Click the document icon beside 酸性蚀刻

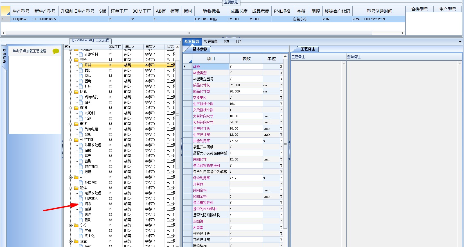point(81,167)
